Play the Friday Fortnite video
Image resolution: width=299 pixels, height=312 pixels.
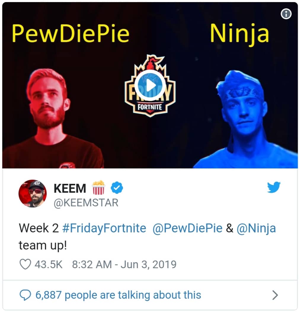tap(150, 86)
